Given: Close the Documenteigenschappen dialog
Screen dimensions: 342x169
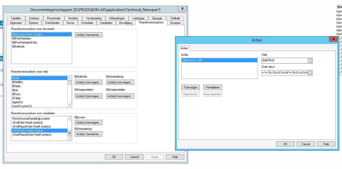Looking at the screenshot, I should [x=182, y=9].
